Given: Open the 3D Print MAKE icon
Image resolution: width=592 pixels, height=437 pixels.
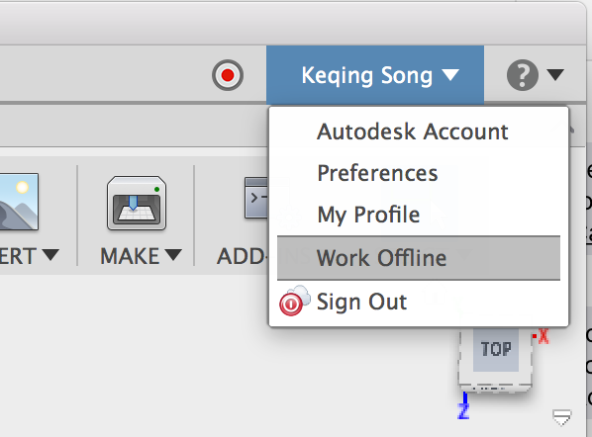Looking at the screenshot, I should click(137, 203).
